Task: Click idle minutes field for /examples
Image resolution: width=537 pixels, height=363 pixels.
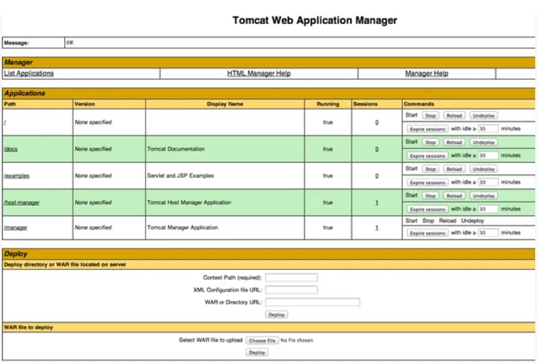Action: [x=488, y=182]
